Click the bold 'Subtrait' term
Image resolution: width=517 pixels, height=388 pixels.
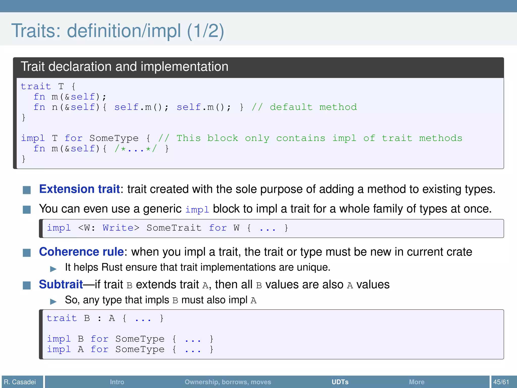coord(61,284)
